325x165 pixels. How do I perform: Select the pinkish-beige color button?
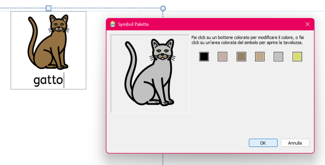(223, 56)
